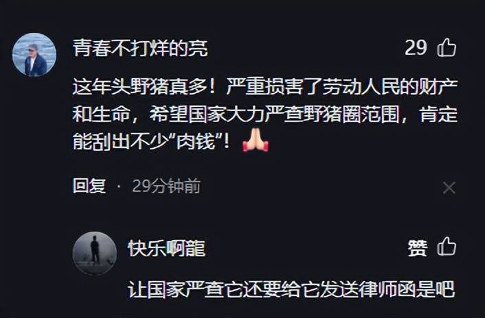Screen dimensions: 485x318
Task: Click the 回复 reply button
Action: click(89, 186)
